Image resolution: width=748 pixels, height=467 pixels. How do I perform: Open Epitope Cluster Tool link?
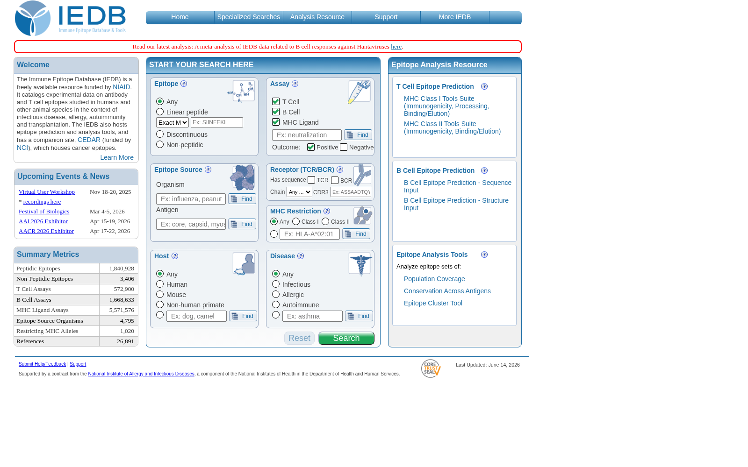(433, 304)
